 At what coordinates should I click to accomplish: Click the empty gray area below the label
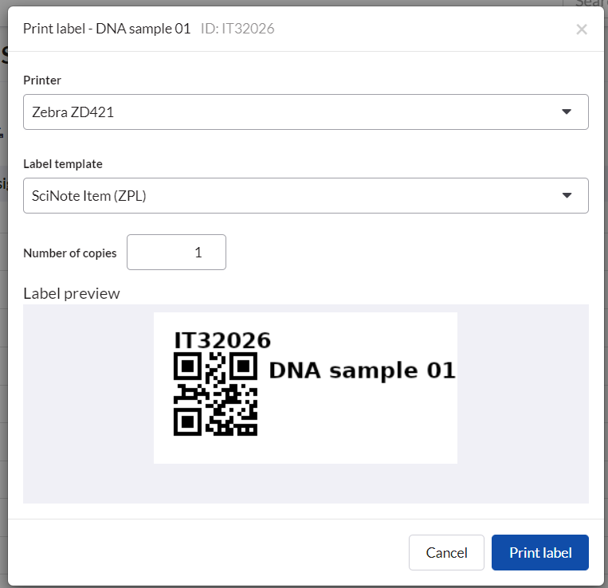click(x=306, y=484)
